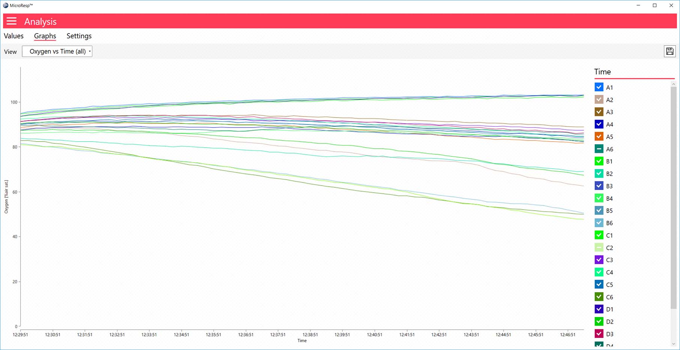Click the 60 value on the oxygen axis
The width and height of the screenshot is (680, 350).
(15, 192)
